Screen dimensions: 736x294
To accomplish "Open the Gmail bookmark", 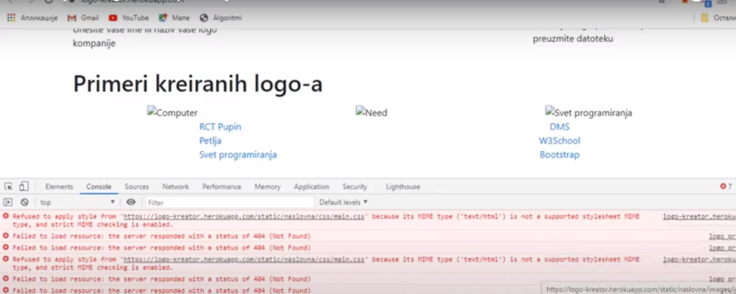I will [x=83, y=18].
